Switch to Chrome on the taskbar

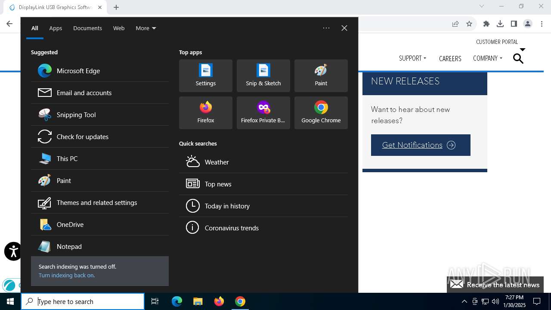coord(240,301)
